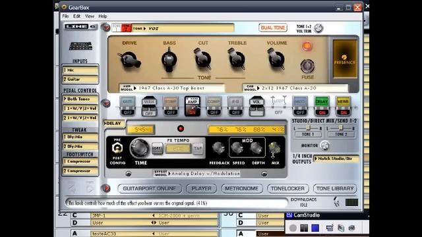Toggle the DELAY effect off
422x237 pixels.
[322, 106]
